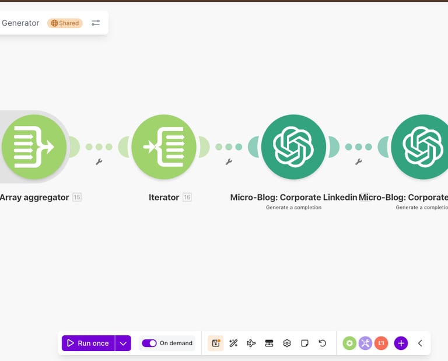Click the Micro-Blog: Corporate Linkedin label

[x=294, y=197]
